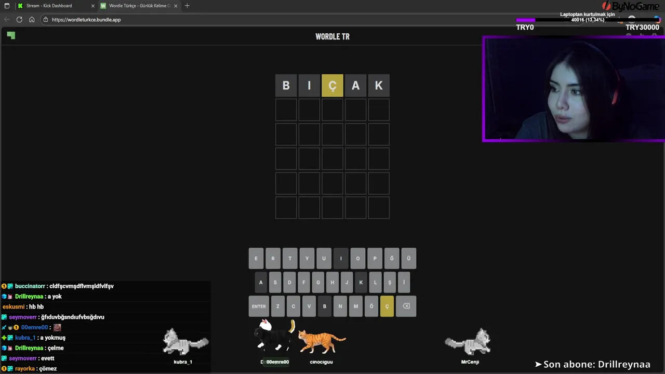The height and width of the screenshot is (374, 665).
Task: Tap the S key on Wordle keyboard
Action: tap(275, 282)
